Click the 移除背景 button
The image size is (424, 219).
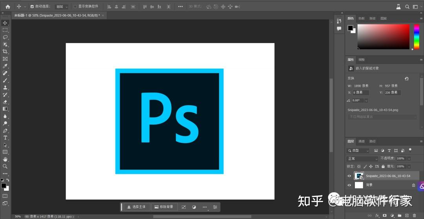pos(164,207)
